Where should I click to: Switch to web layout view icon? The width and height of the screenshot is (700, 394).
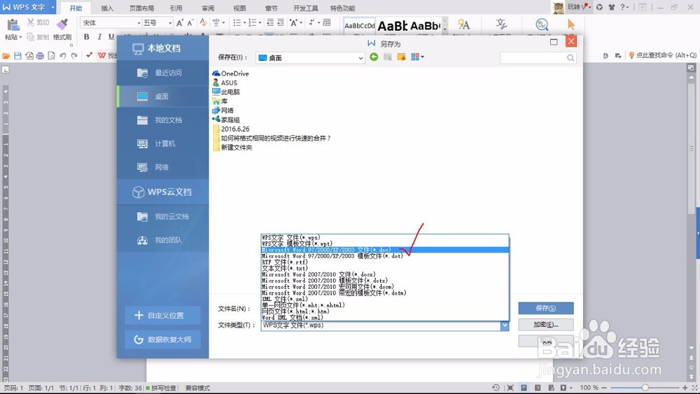point(551,388)
